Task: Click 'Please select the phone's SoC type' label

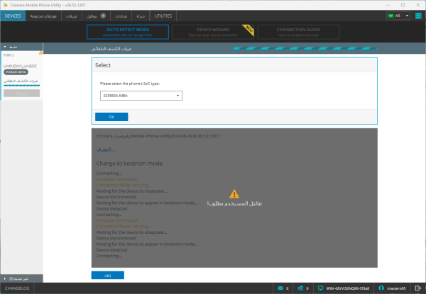Action: point(130,84)
